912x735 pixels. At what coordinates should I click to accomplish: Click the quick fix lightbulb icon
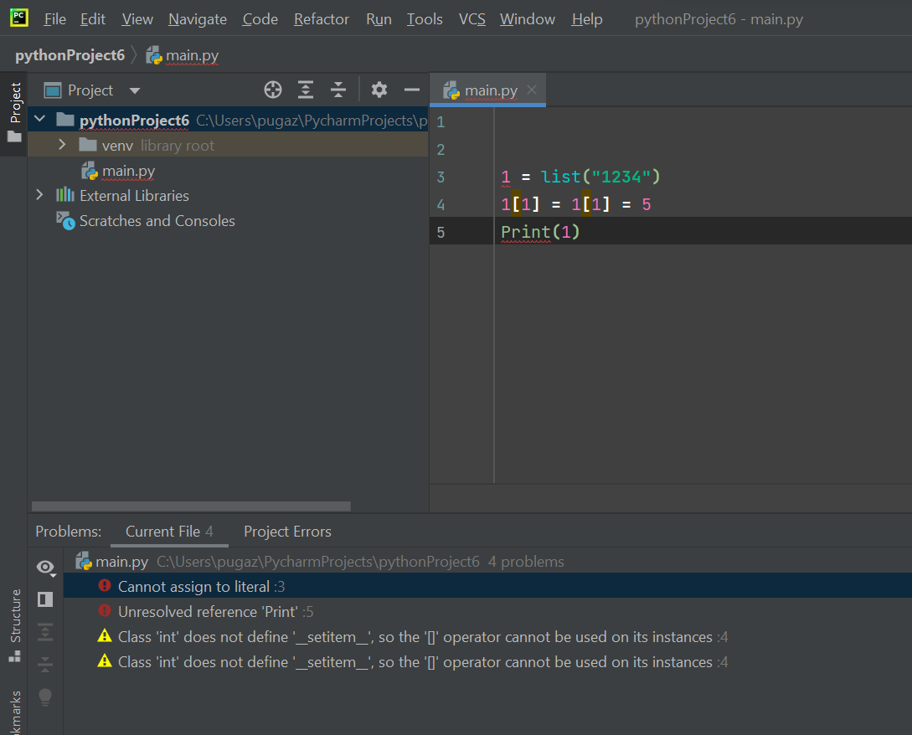(44, 696)
